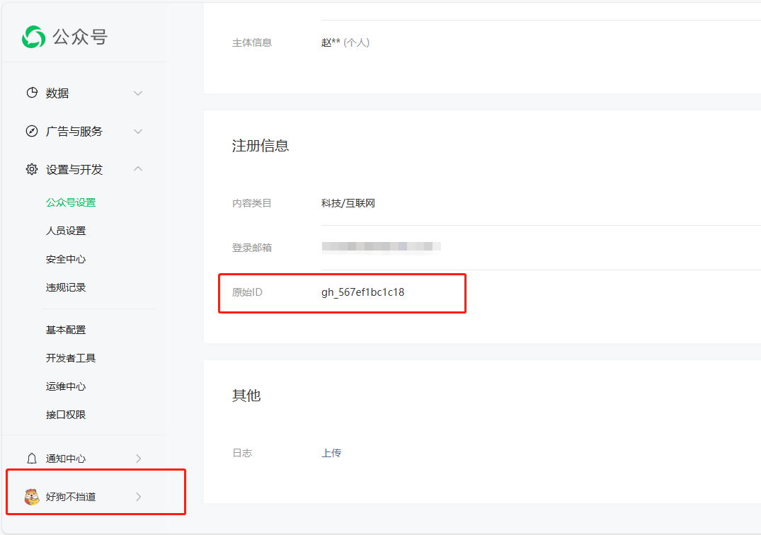Open 开发者工具 menu item
This screenshot has width=761, height=535.
pyautogui.click(x=71, y=358)
